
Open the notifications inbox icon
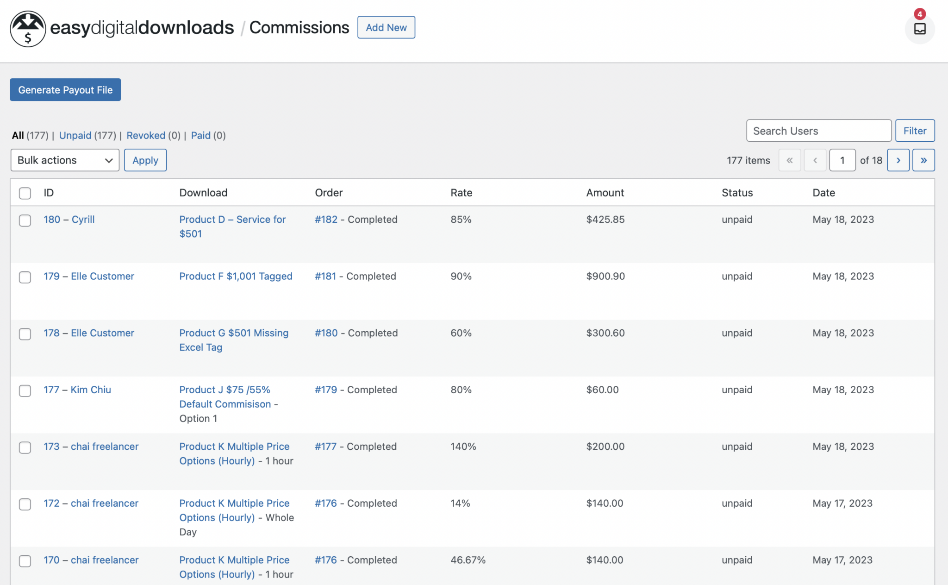[919, 29]
